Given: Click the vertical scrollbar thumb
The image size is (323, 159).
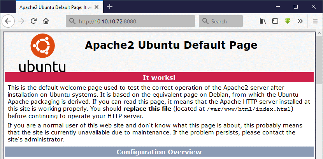Looking at the screenshot, I should [319, 60].
